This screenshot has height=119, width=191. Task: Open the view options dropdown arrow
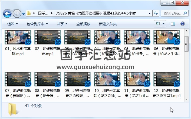click(x=164, y=24)
